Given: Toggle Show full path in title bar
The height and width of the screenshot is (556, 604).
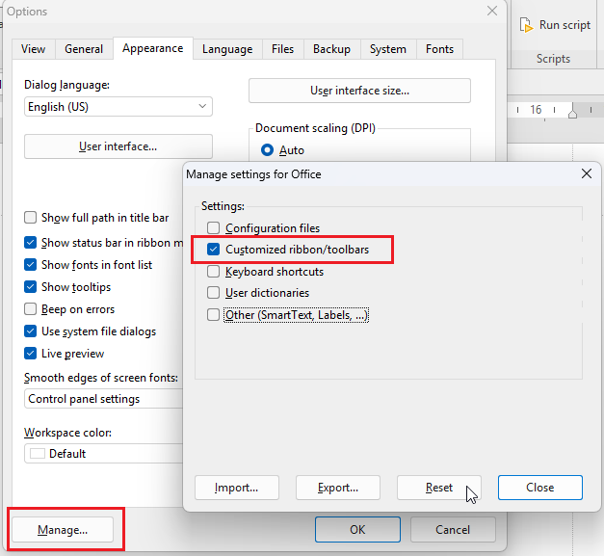Looking at the screenshot, I should 32,218.
